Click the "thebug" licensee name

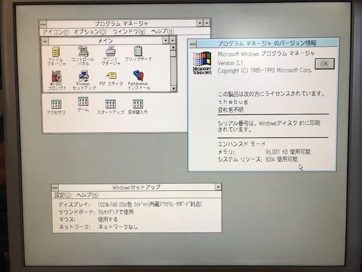coord(233,102)
